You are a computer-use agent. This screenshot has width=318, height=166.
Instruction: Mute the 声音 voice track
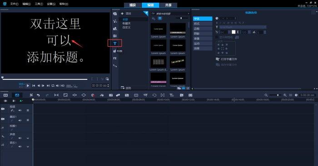[x=20, y=138]
